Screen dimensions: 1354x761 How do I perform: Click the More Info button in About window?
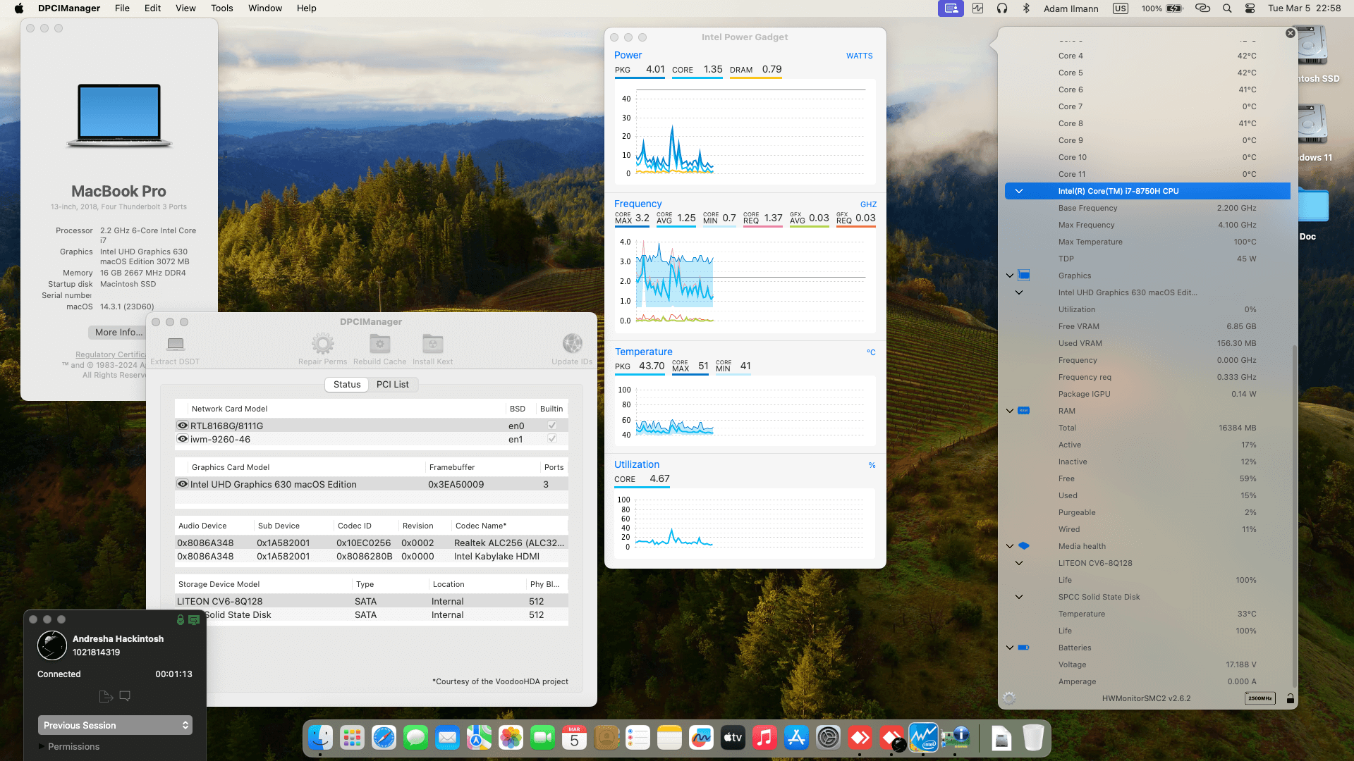click(117, 332)
